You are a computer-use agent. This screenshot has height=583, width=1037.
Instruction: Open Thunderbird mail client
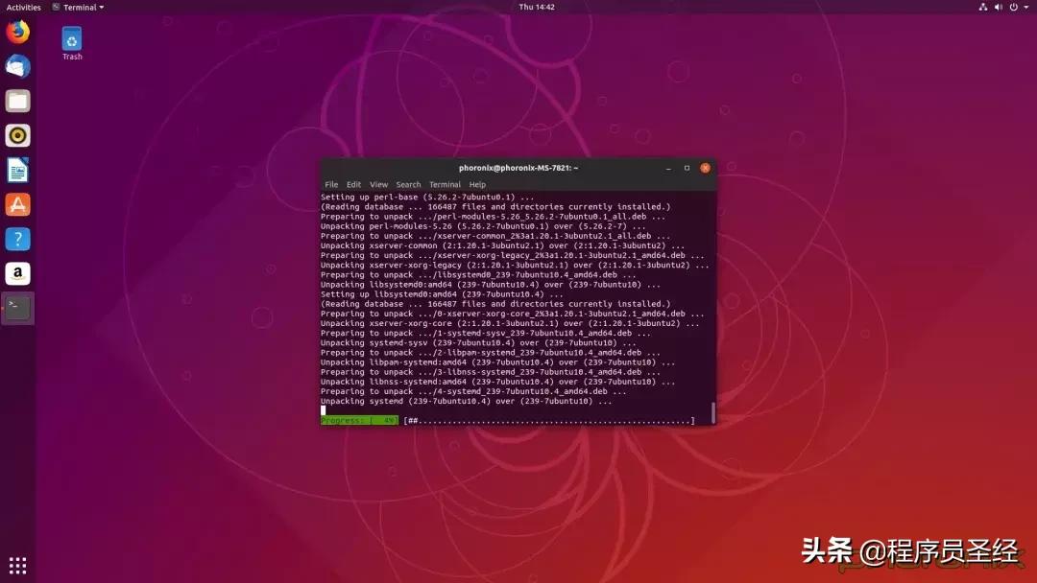point(17,66)
